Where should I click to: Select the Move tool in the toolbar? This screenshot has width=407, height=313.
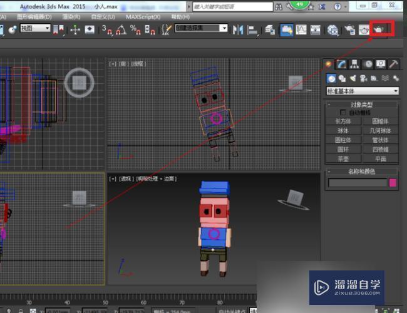(x=75, y=29)
